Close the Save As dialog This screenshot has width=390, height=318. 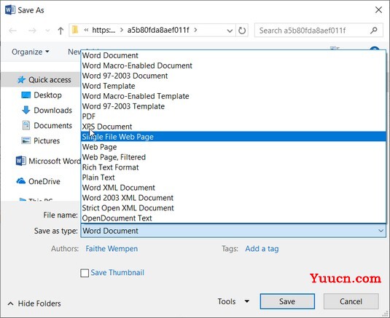click(x=378, y=10)
